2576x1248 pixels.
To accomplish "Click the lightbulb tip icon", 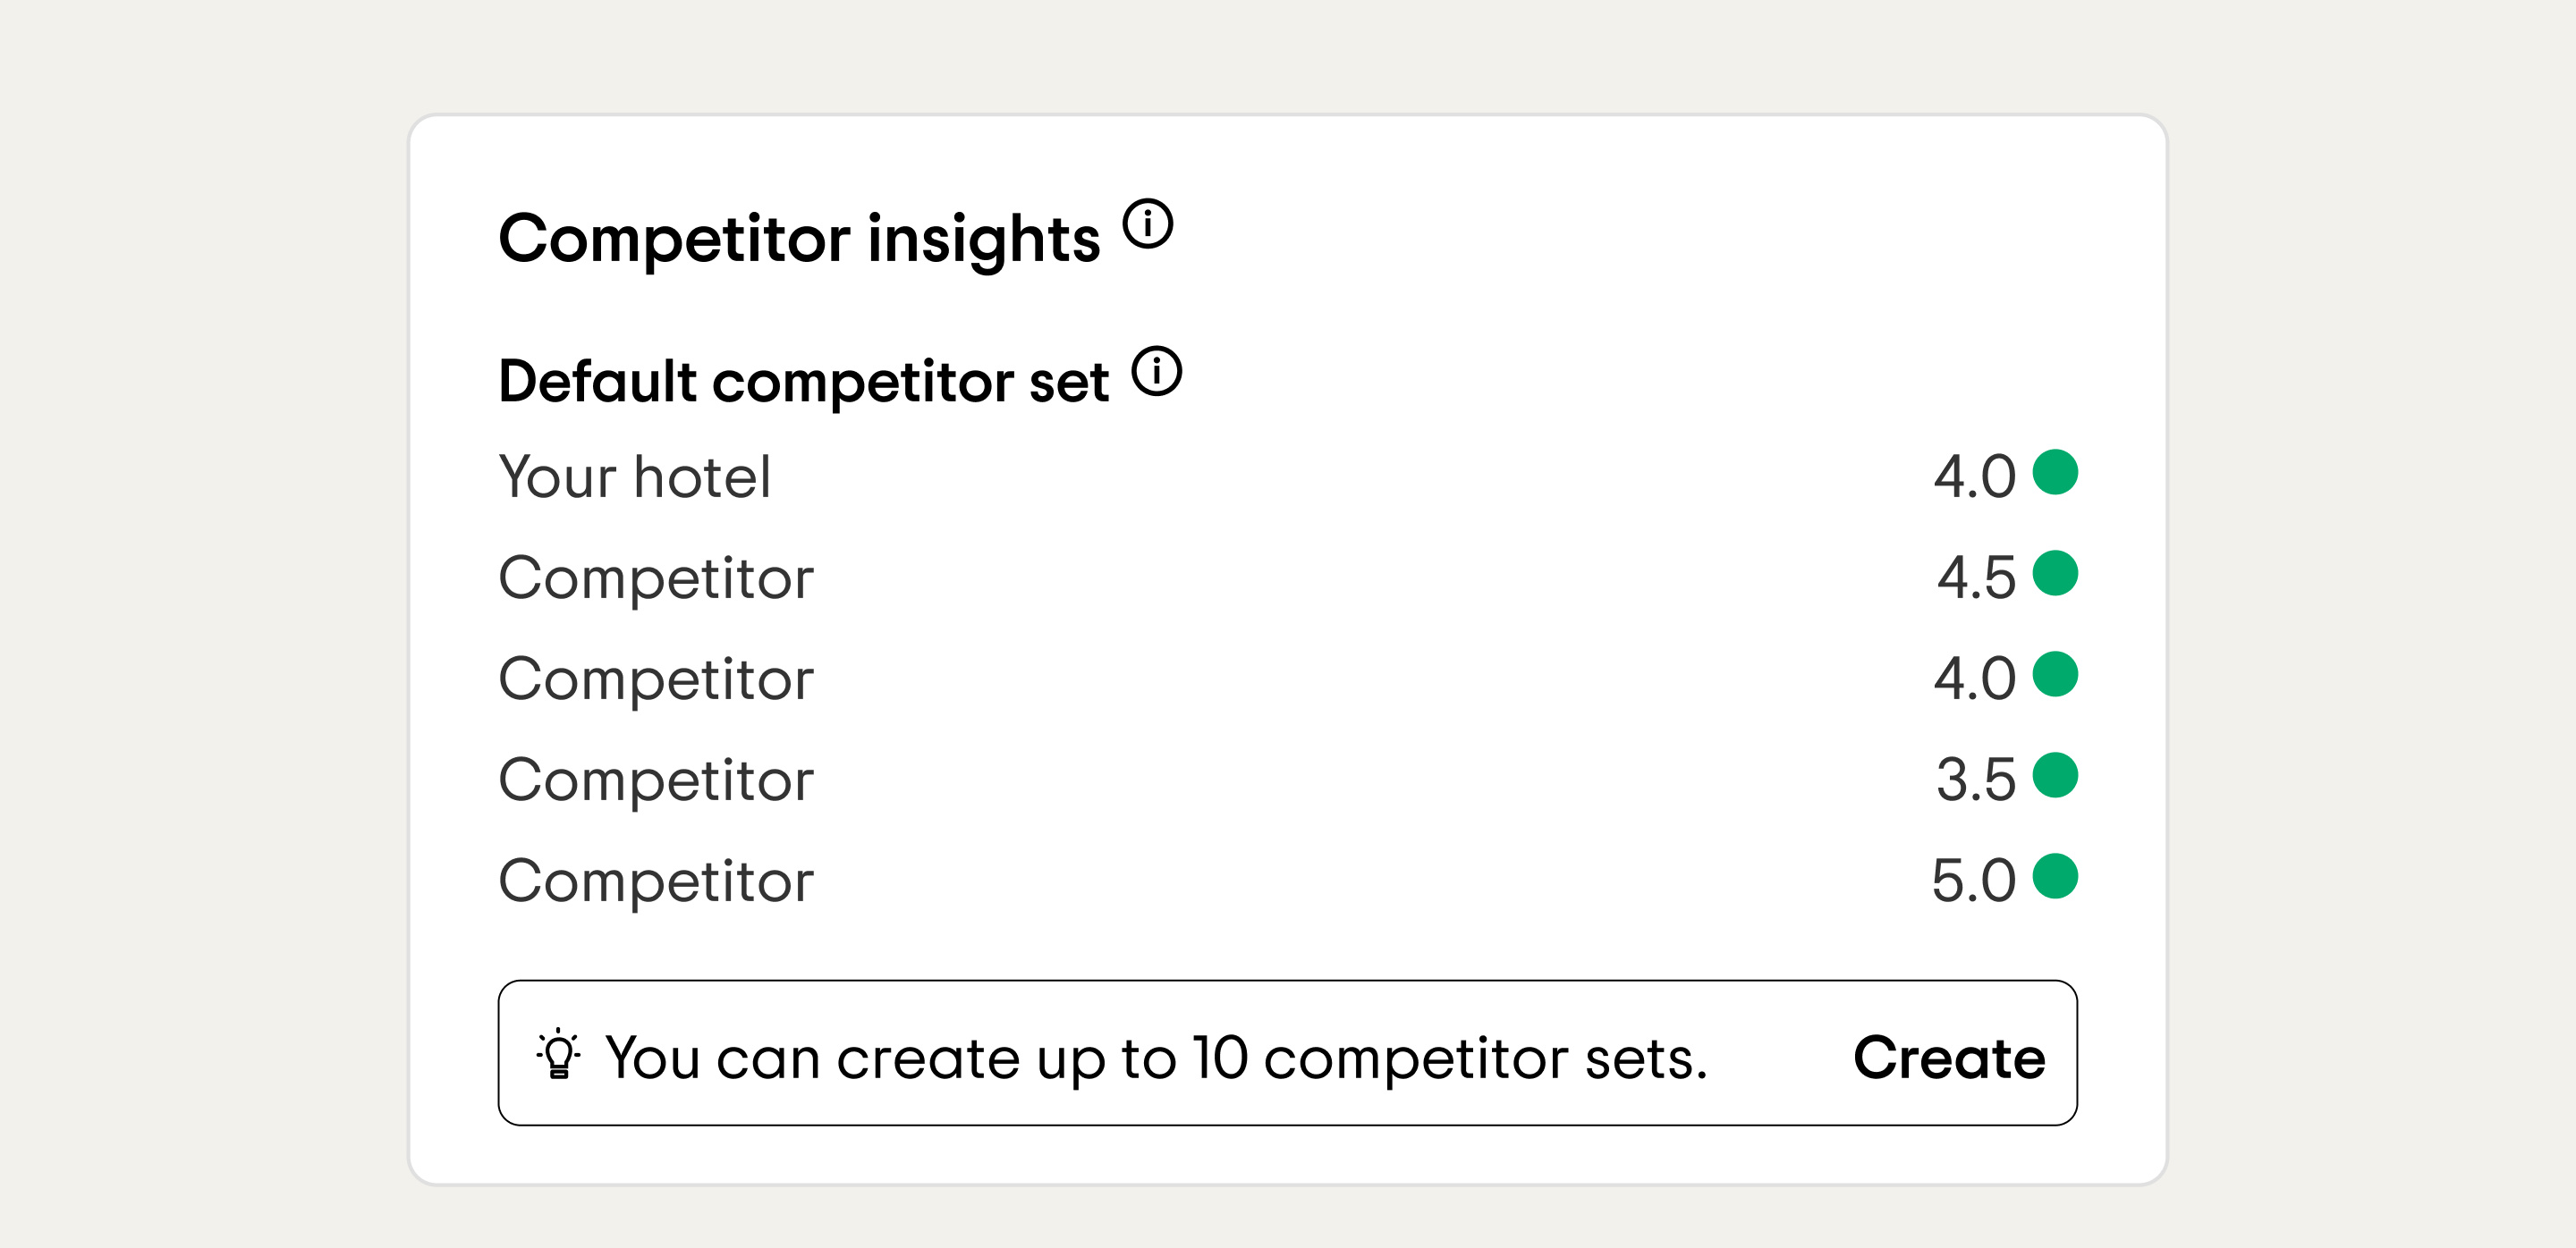I will pyautogui.click(x=559, y=1056).
